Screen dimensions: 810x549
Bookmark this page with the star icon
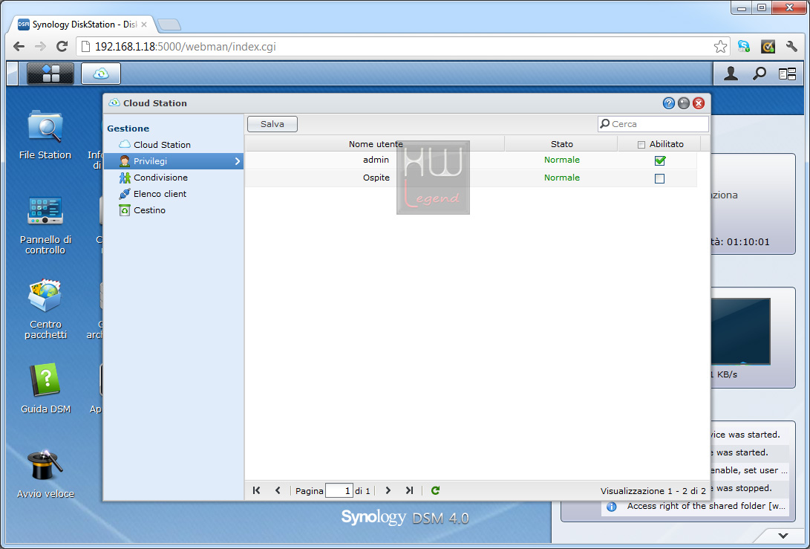[x=720, y=47]
